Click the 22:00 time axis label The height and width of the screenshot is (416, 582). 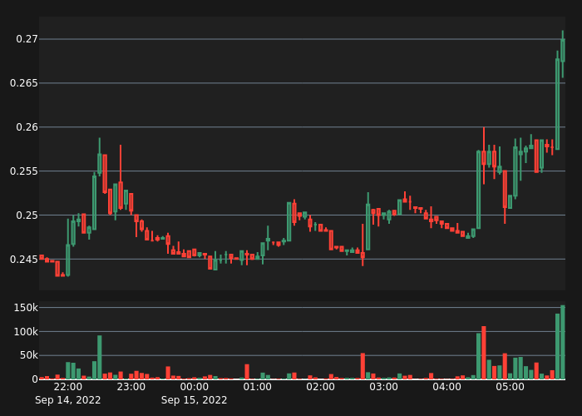pos(68,387)
